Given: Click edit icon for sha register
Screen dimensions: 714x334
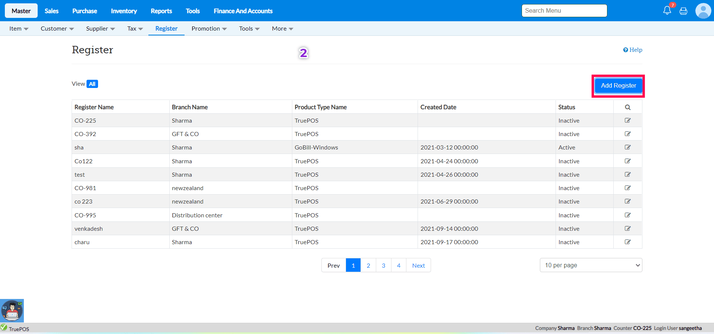Looking at the screenshot, I should pyautogui.click(x=627, y=147).
